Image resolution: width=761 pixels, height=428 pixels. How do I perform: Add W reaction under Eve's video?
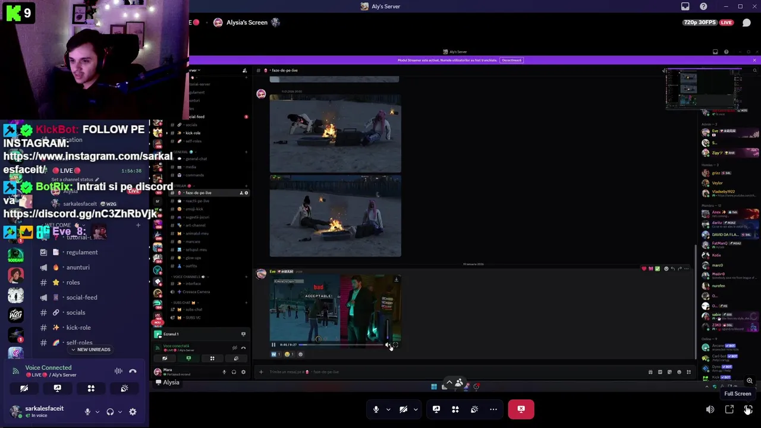tap(275, 354)
